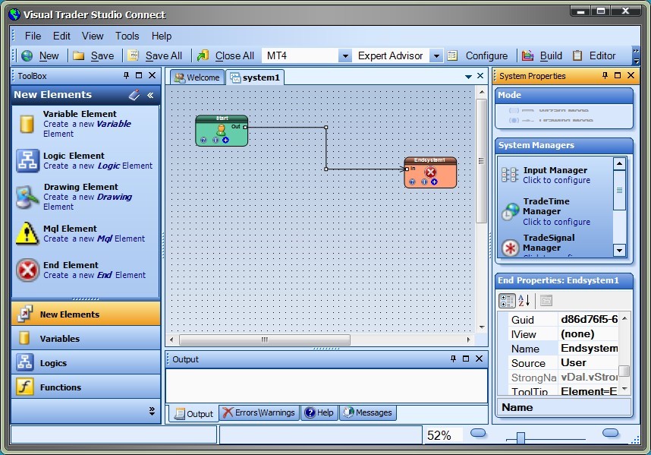The height and width of the screenshot is (455, 651).
Task: Click 'Click to configure' under TradeTime Manager
Action: tap(556, 222)
